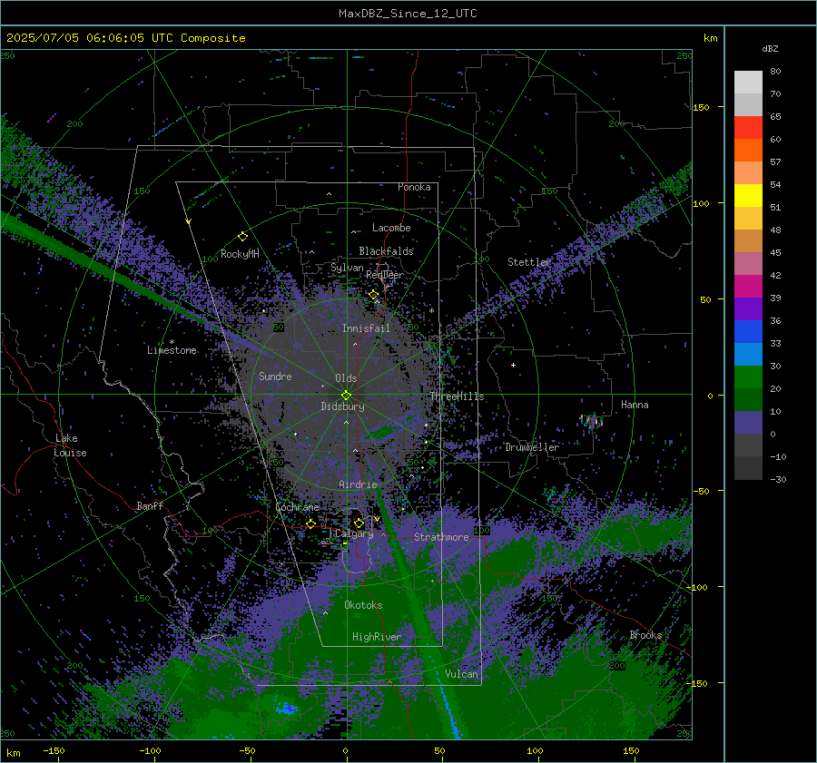Click the white plus marker west of Hanna
Image resolution: width=817 pixels, height=763 pixels.
[x=513, y=365]
